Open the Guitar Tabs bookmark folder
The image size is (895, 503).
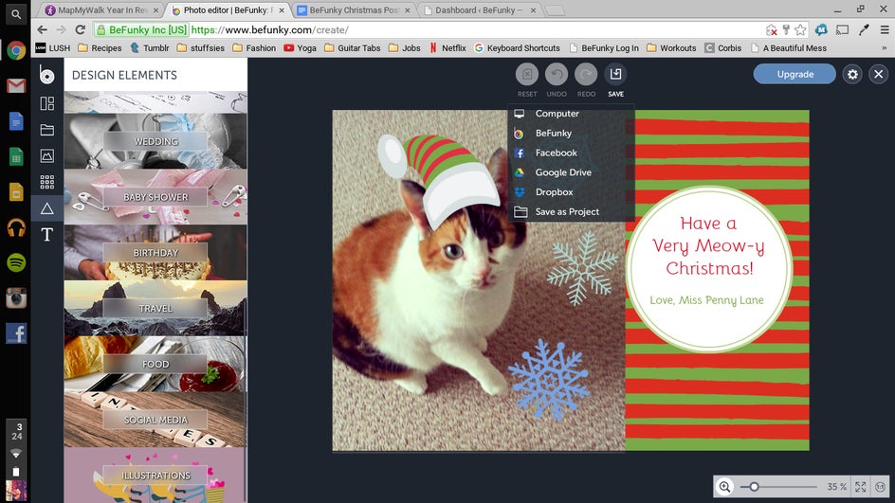point(352,48)
